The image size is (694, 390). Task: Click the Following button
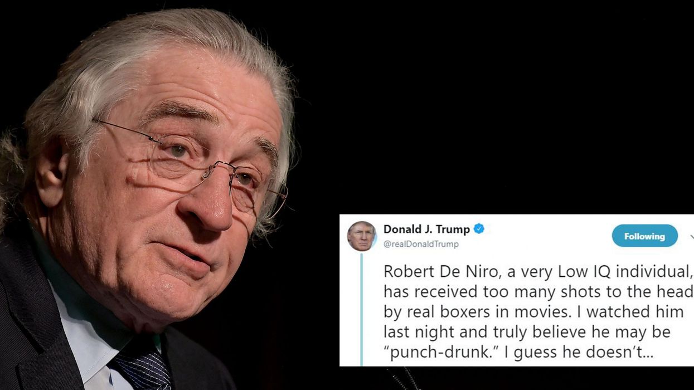point(645,236)
